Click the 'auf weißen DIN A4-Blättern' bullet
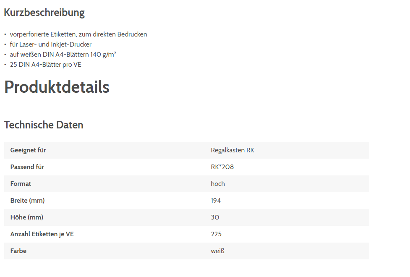The width and height of the screenshot is (410, 277). (63, 55)
